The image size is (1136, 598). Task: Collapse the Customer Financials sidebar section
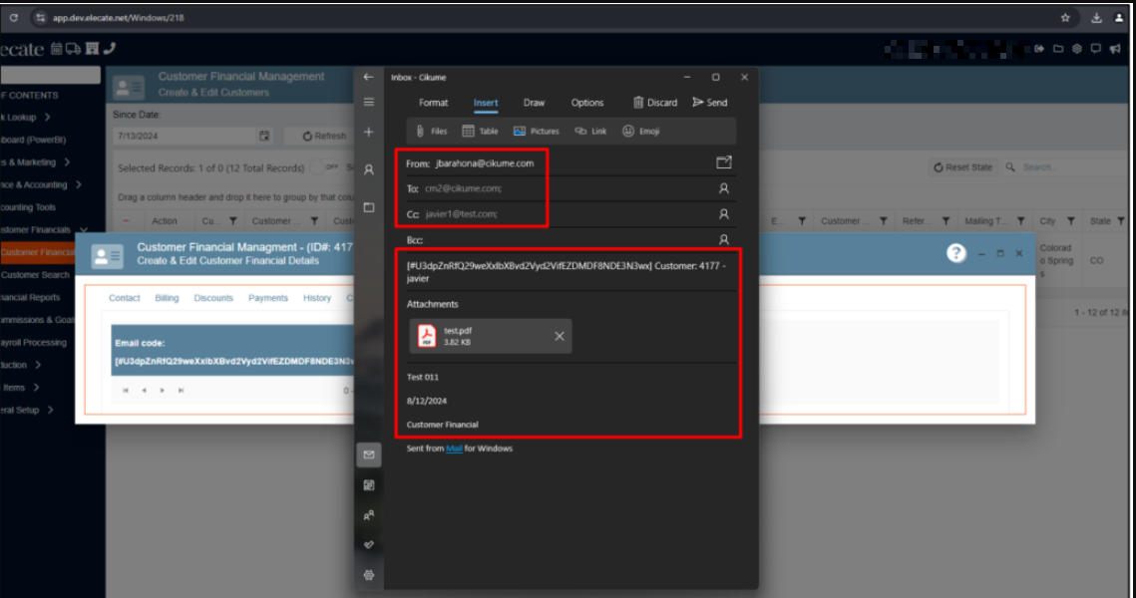(84, 230)
